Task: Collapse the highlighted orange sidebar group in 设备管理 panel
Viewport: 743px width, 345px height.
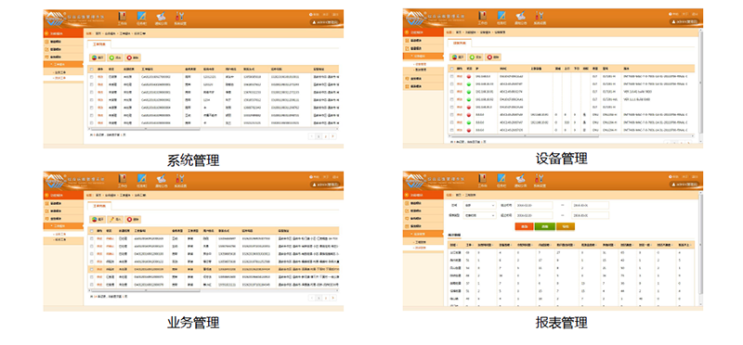Action: (424, 56)
